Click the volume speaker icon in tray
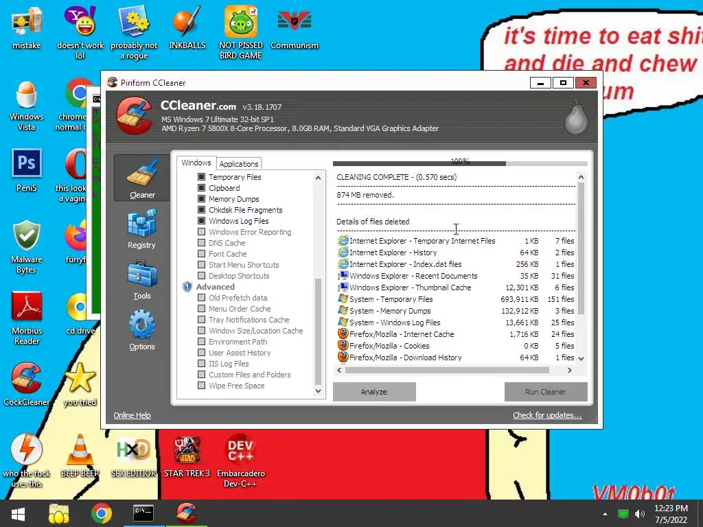The width and height of the screenshot is (703, 527). pos(640,513)
